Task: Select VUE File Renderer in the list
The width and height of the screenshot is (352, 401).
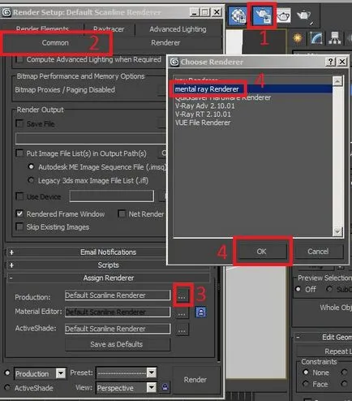Action: tap(203, 123)
